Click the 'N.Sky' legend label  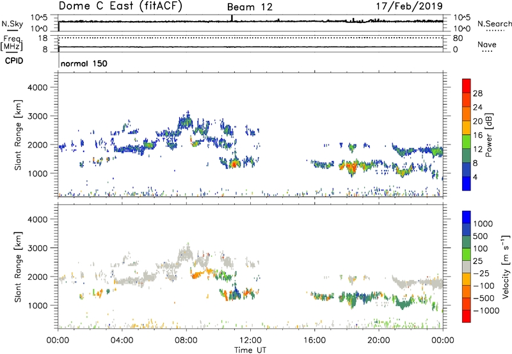[12, 24]
